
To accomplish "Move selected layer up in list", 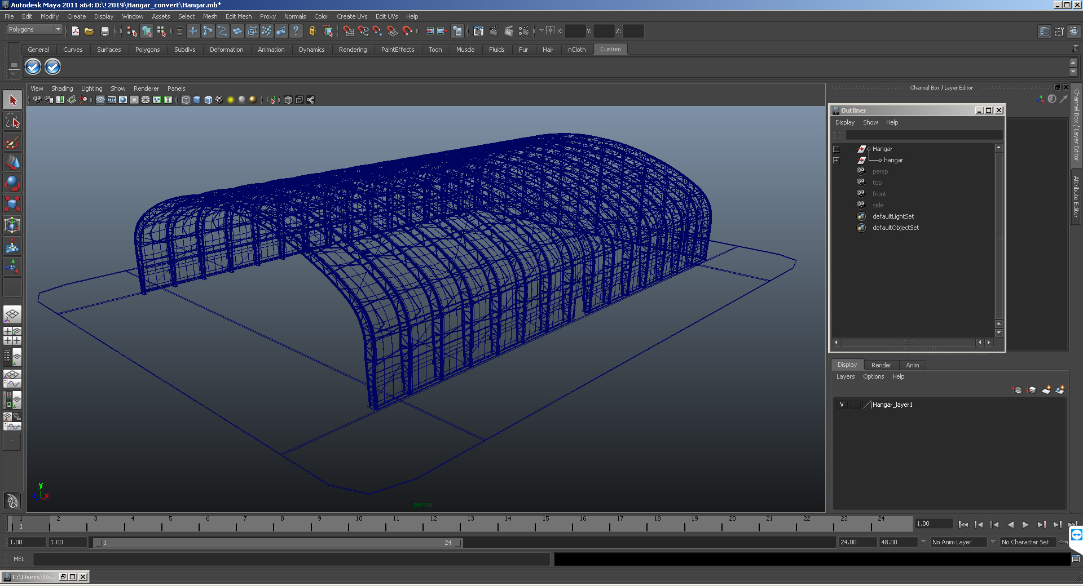I will [x=1018, y=390].
